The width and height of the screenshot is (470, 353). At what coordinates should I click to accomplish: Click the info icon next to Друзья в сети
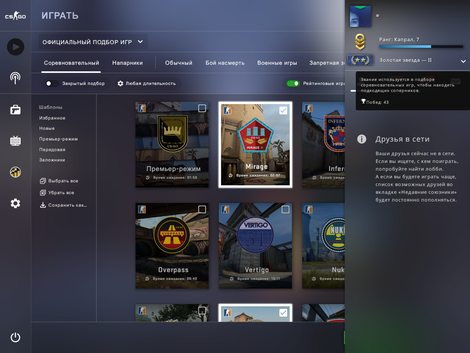click(362, 139)
